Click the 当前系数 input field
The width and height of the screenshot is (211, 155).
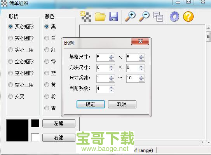(103, 89)
